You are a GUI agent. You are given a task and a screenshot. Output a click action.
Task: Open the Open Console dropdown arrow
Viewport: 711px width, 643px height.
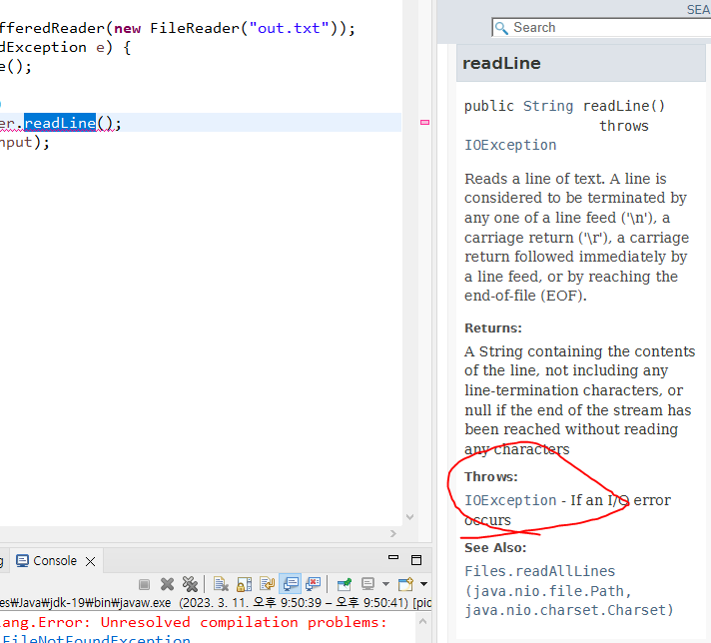click(424, 584)
